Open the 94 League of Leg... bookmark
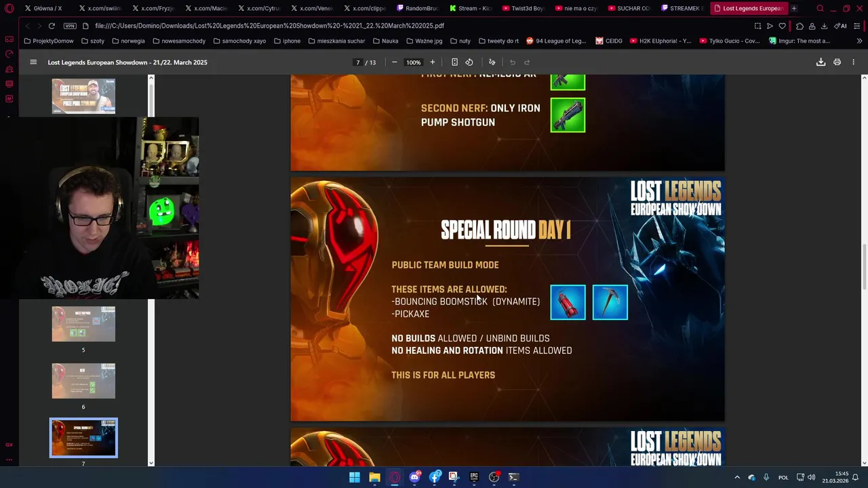The height and width of the screenshot is (488, 868). coord(556,41)
